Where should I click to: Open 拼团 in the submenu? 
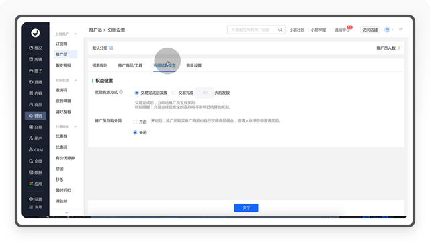(60, 169)
